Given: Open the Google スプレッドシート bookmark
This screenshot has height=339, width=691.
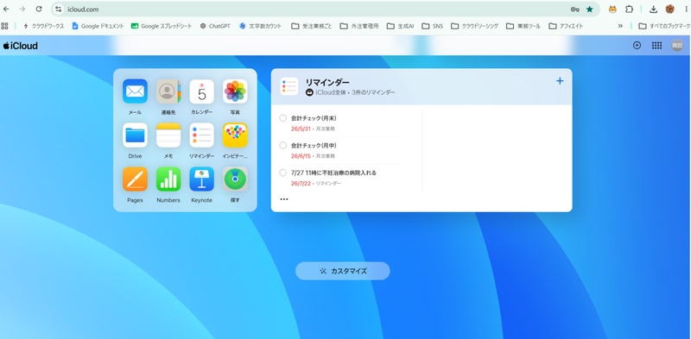Looking at the screenshot, I should [x=162, y=26].
